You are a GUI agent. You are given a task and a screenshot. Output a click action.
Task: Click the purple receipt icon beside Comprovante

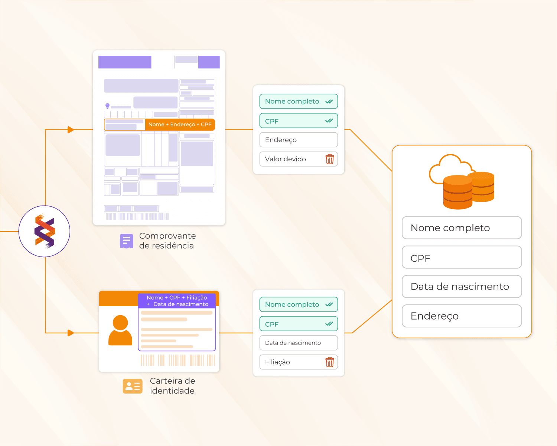click(x=126, y=241)
